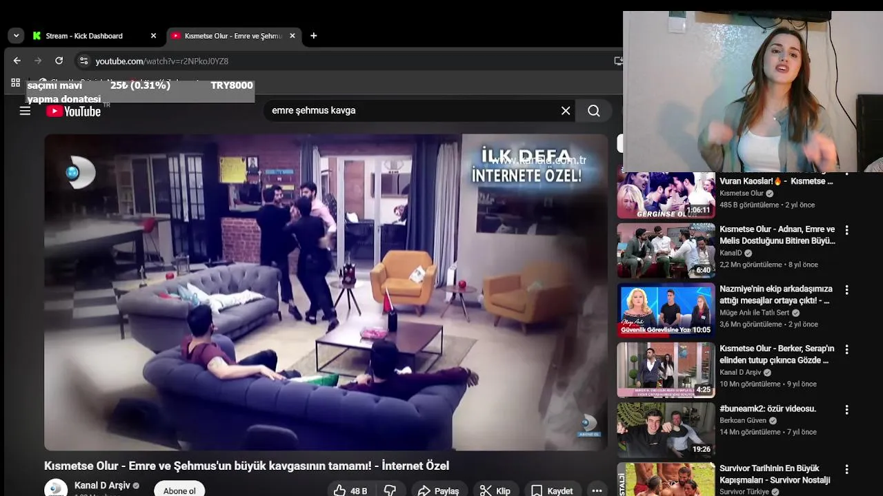Open options menu for Nazmiye'nin video

[846, 290]
